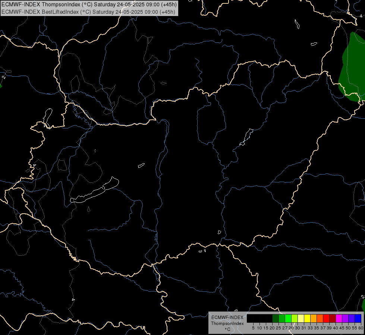Click the purple 45-50 legend swatch
This screenshot has width=365, height=335.
click(x=345, y=318)
